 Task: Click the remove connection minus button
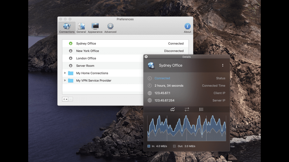point(71,99)
